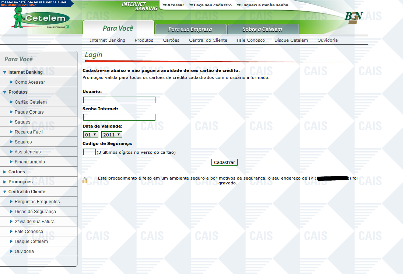Click the arrow icon beside Acessar
The height and width of the screenshot is (274, 403).
[x=164, y=5]
